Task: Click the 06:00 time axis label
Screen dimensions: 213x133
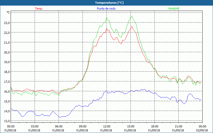Action: (59, 127)
